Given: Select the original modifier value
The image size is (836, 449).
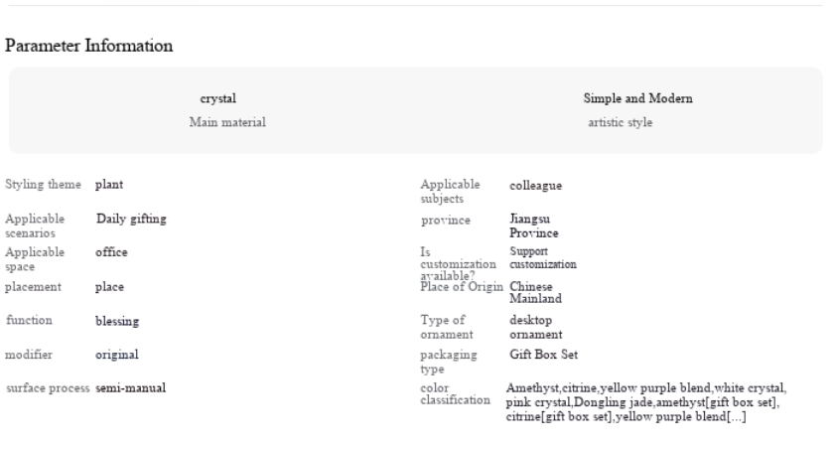Looking at the screenshot, I should point(116,354).
